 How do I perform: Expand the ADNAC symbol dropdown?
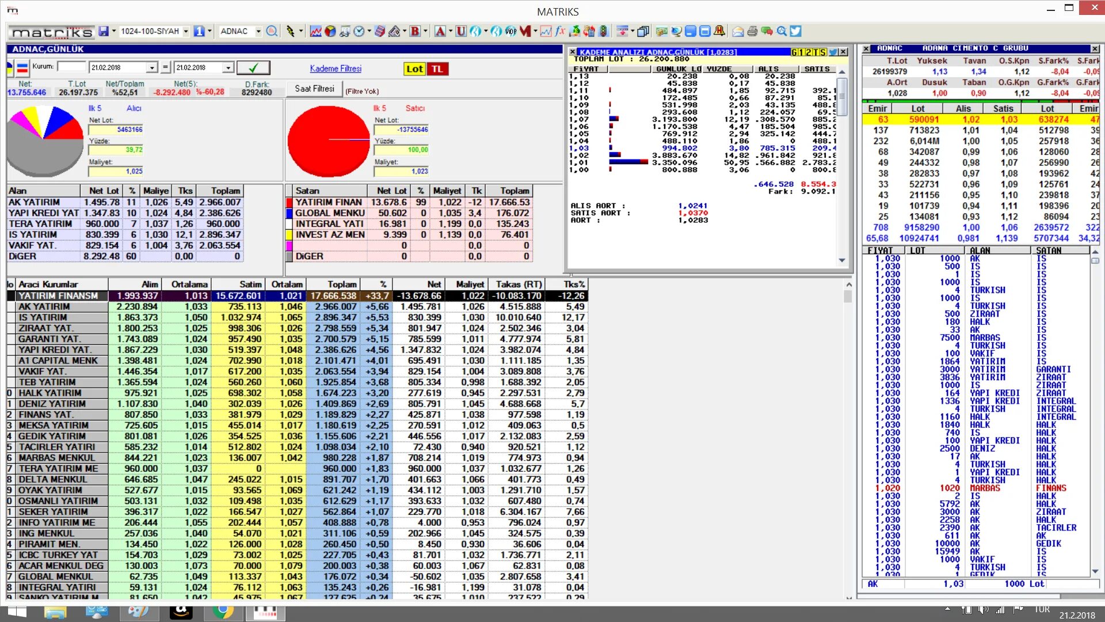[258, 31]
